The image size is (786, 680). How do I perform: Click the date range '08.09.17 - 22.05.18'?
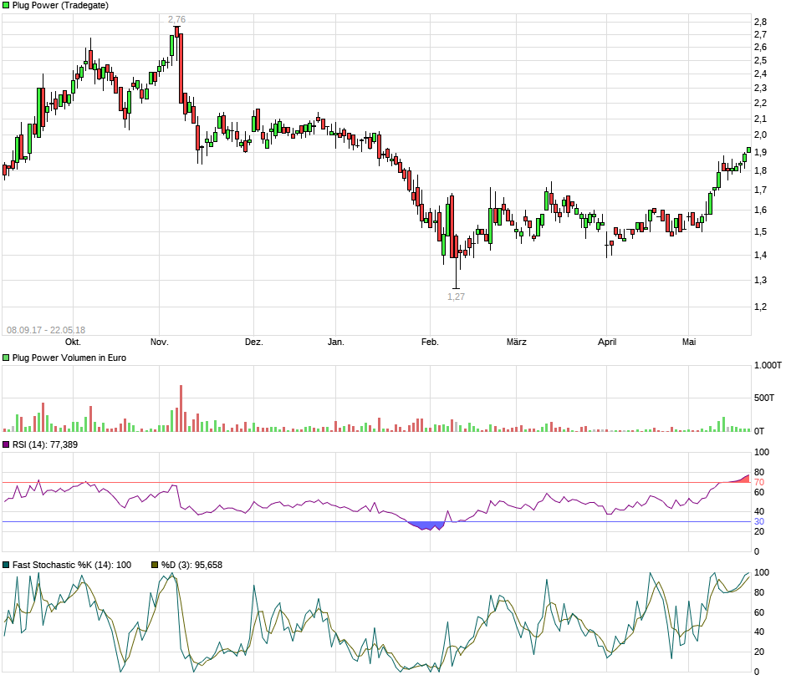tap(46, 331)
